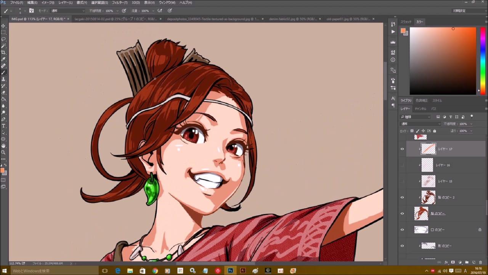Open the brush mode モード dropdown
This screenshot has width=488, height=275.
point(68,11)
